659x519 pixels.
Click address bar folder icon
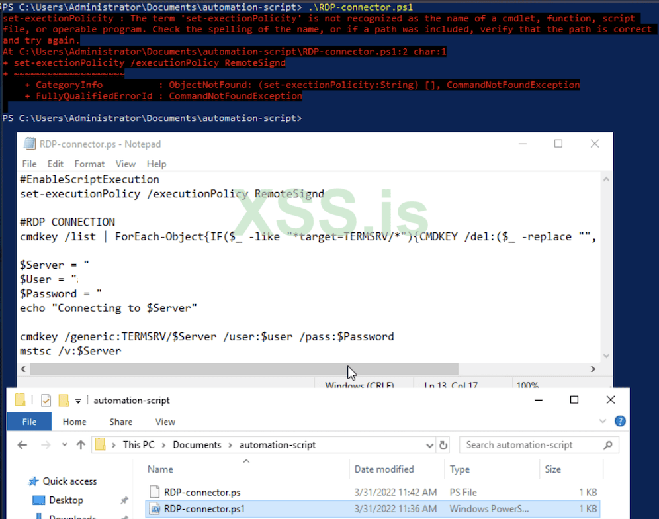click(x=100, y=445)
